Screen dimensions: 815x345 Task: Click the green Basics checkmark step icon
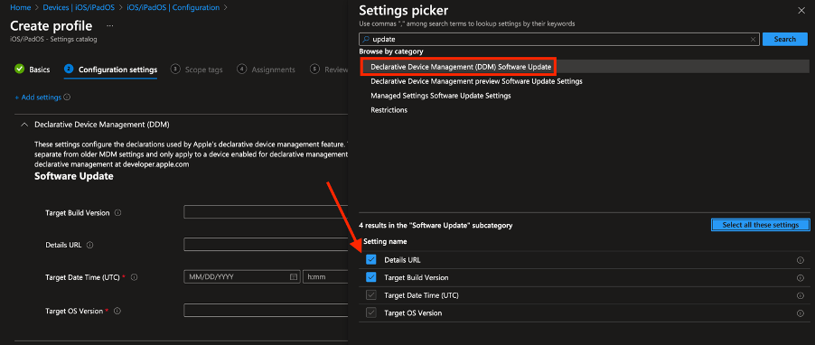click(x=19, y=69)
